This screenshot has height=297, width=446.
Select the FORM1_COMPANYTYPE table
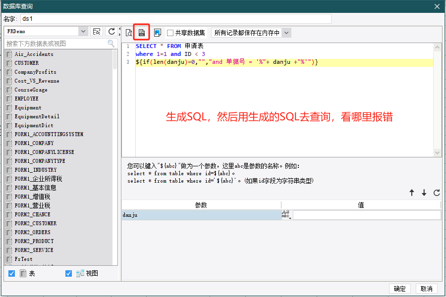[x=40, y=161]
